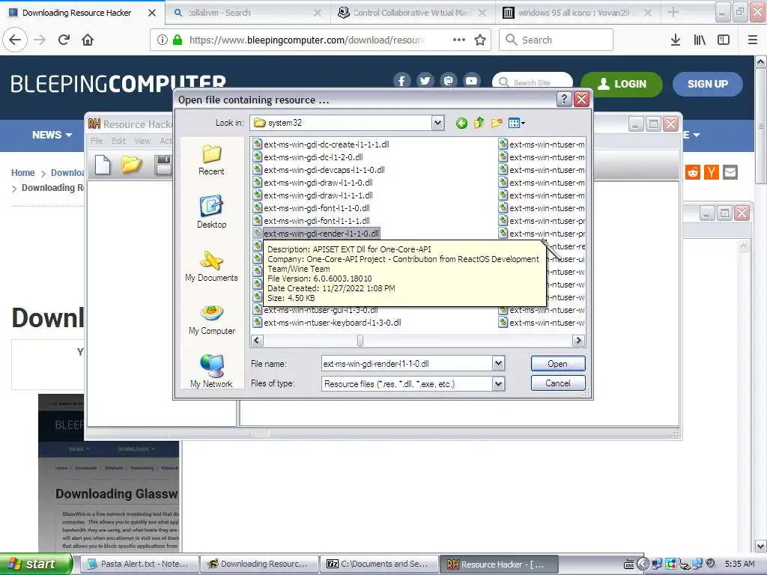Reload the current page in Firefox

point(64,40)
